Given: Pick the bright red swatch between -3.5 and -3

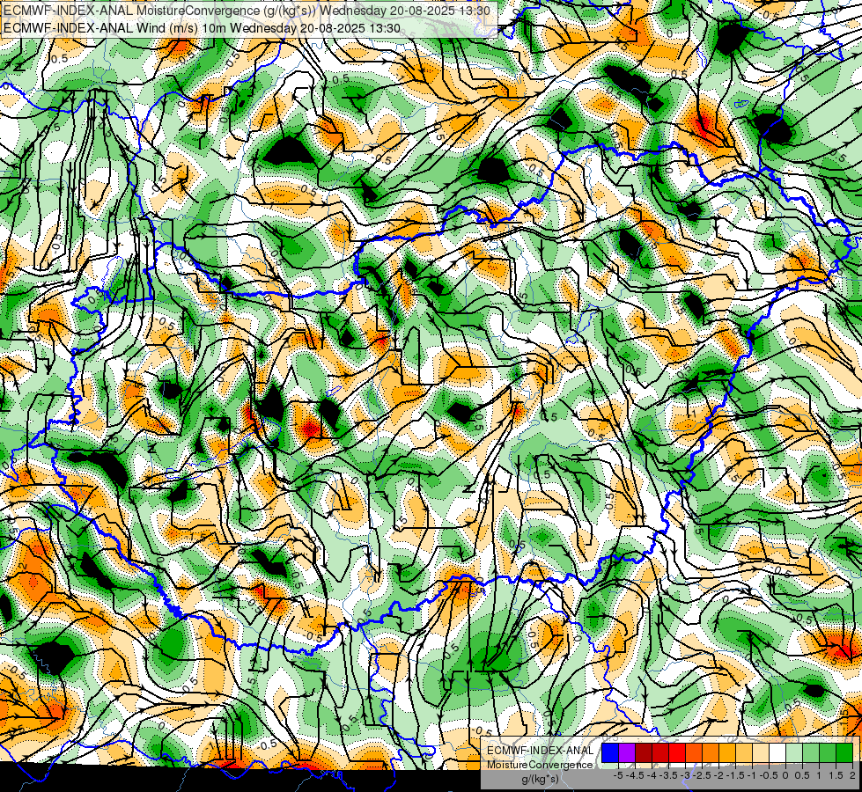Looking at the screenshot, I should [677, 752].
